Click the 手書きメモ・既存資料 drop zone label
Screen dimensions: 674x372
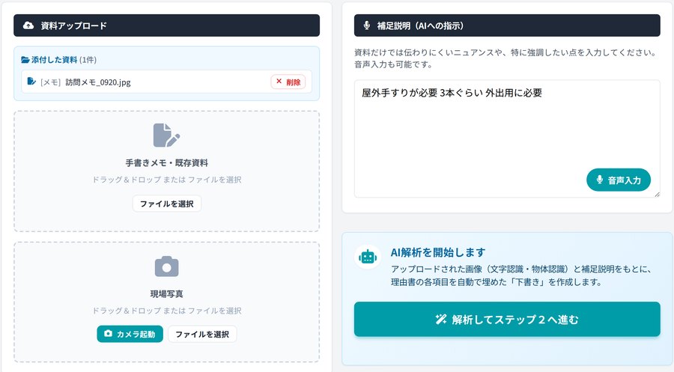(167, 163)
